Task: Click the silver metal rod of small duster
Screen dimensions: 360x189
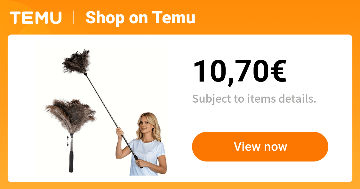Action: click(72, 143)
